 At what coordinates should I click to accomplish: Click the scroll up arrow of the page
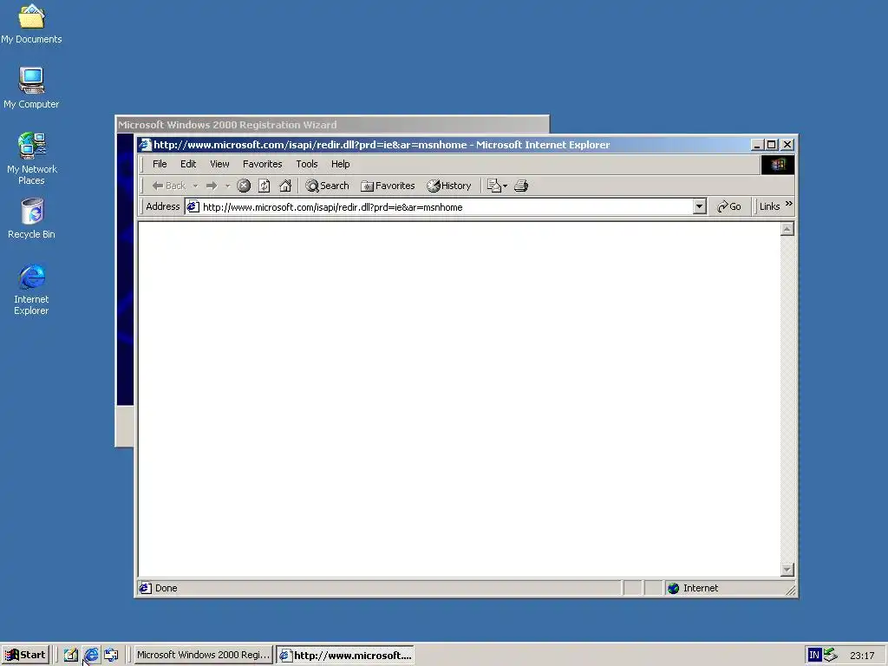point(787,229)
